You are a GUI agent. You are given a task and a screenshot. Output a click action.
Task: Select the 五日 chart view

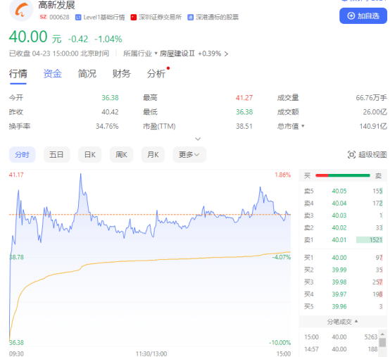click(x=56, y=154)
